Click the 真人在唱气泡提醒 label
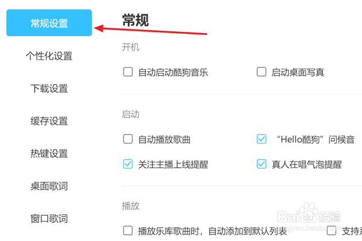 [306, 164]
